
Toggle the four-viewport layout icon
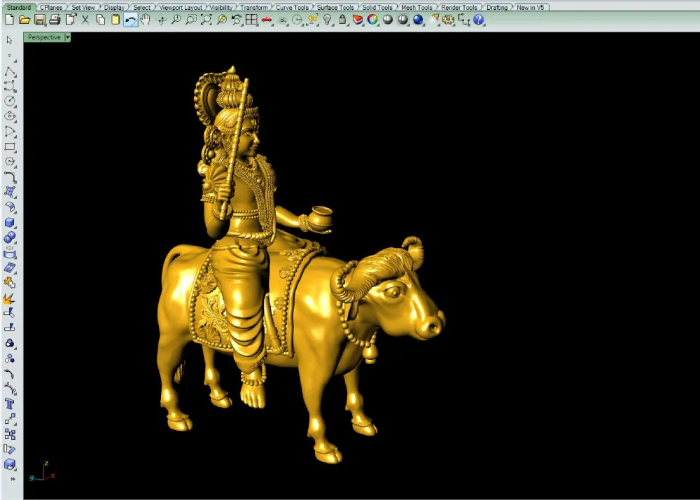tap(252, 20)
